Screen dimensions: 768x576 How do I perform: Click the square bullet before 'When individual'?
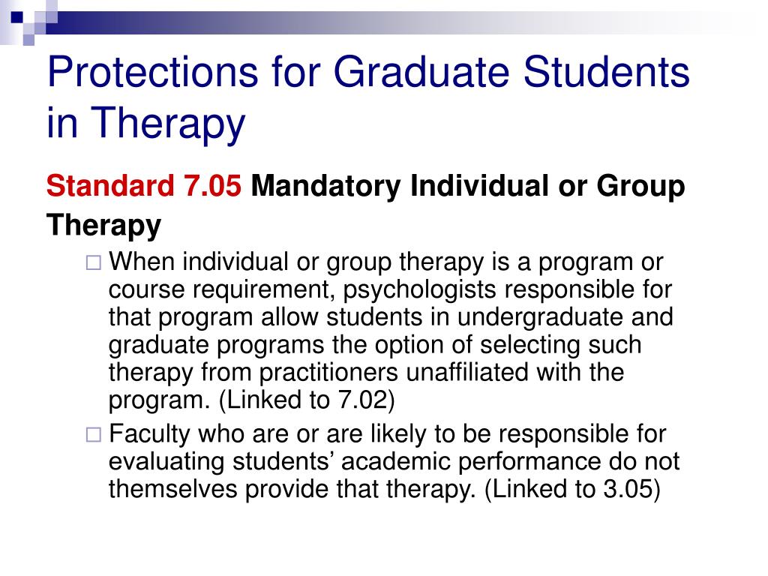94,262
